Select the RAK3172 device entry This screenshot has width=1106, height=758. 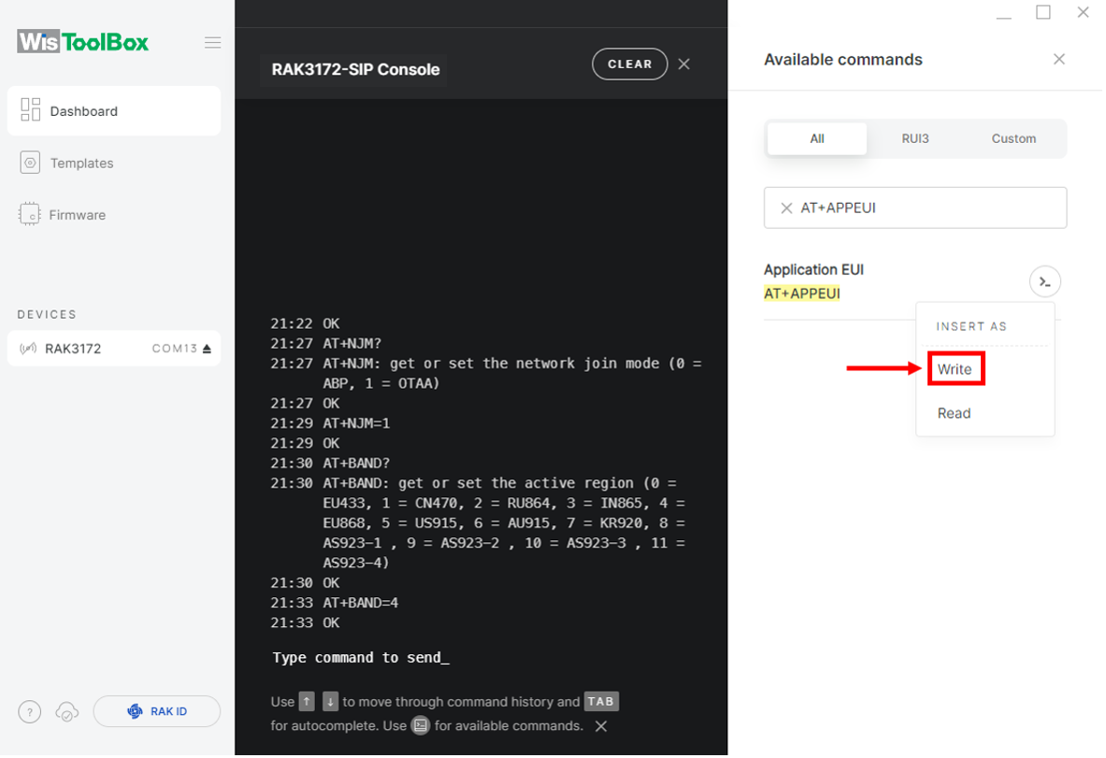[x=113, y=349]
